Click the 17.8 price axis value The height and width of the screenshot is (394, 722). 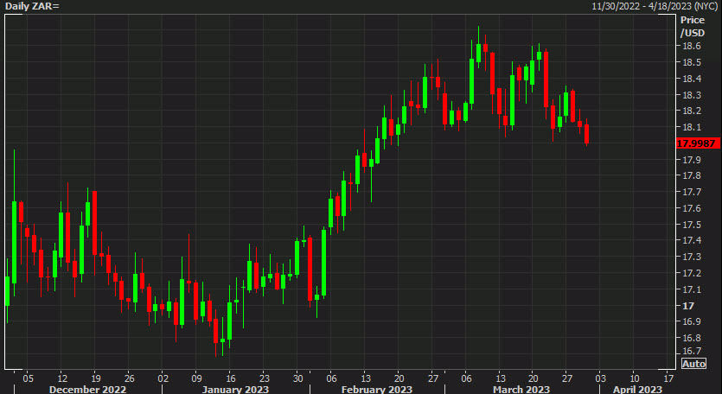pyautogui.click(x=690, y=175)
